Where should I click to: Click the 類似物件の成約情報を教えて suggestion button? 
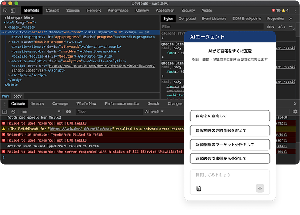pyautogui.click(x=230, y=130)
